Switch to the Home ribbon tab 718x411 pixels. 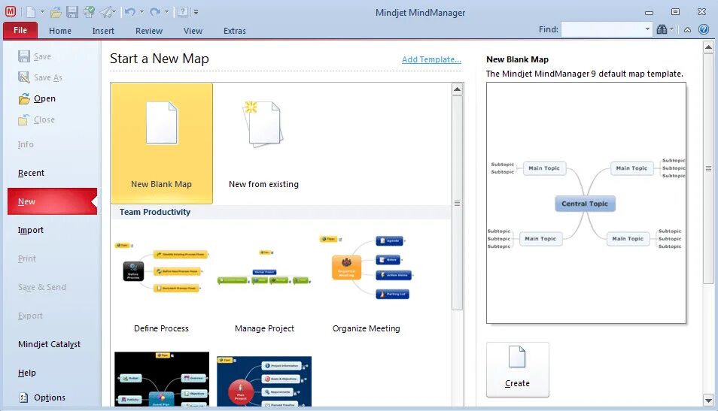(60, 31)
